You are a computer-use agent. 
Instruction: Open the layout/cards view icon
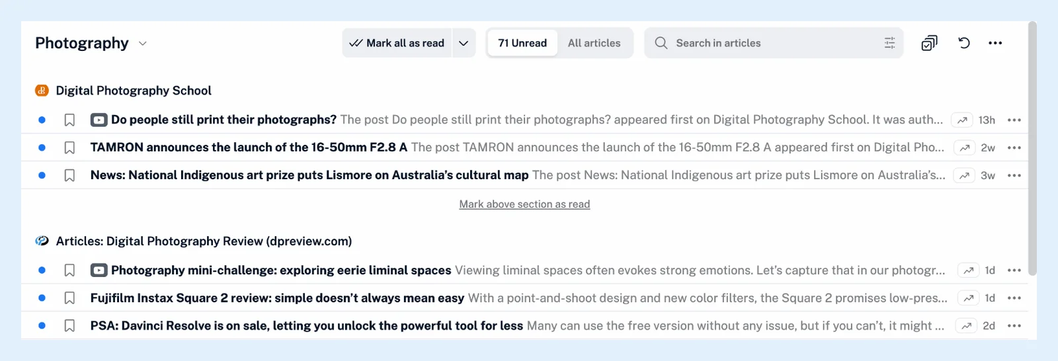click(x=929, y=43)
